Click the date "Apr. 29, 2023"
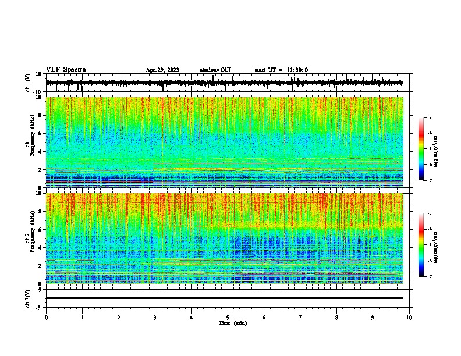 tap(162, 70)
